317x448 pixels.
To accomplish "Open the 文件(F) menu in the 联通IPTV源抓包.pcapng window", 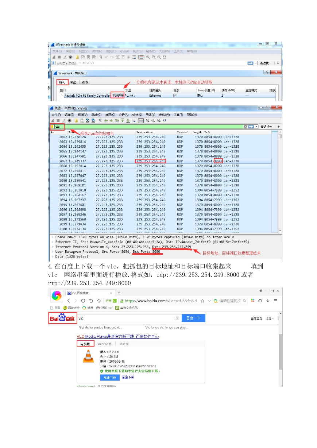I will [x=56, y=115].
